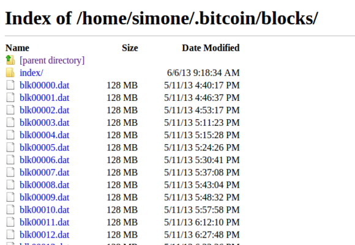Screen dimensions: 355x245
Task: Open the blk00010.dat file link
Action: [x=44, y=210]
